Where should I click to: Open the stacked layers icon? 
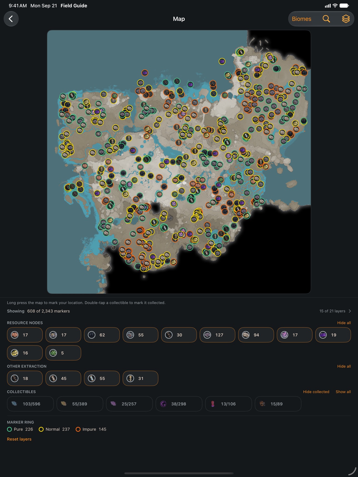(346, 19)
